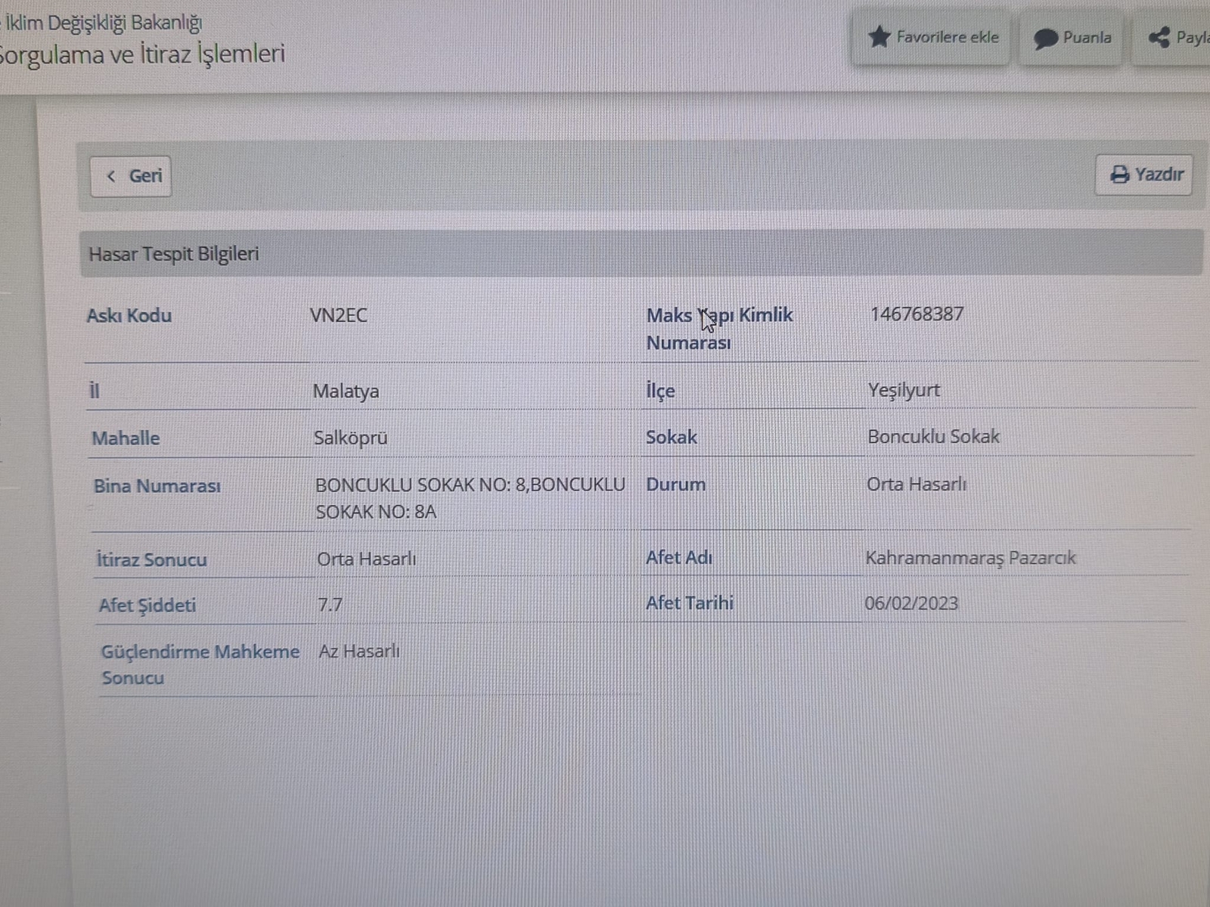The height and width of the screenshot is (907, 1210).
Task: Click the Maks Yapı Kimlik Numarası label
Action: [719, 329]
